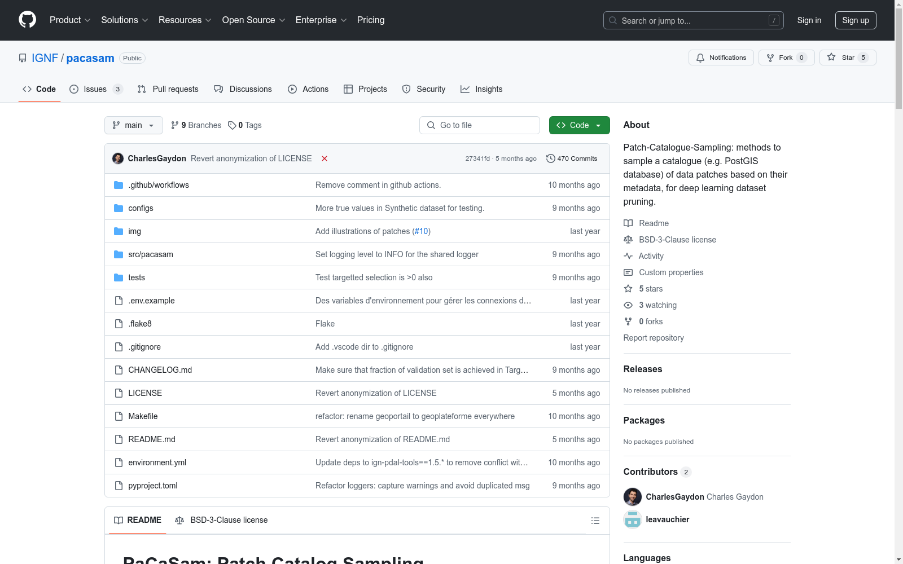903x564 pixels.
Task: Click the .github/workflows folder icon
Action: [x=119, y=185]
